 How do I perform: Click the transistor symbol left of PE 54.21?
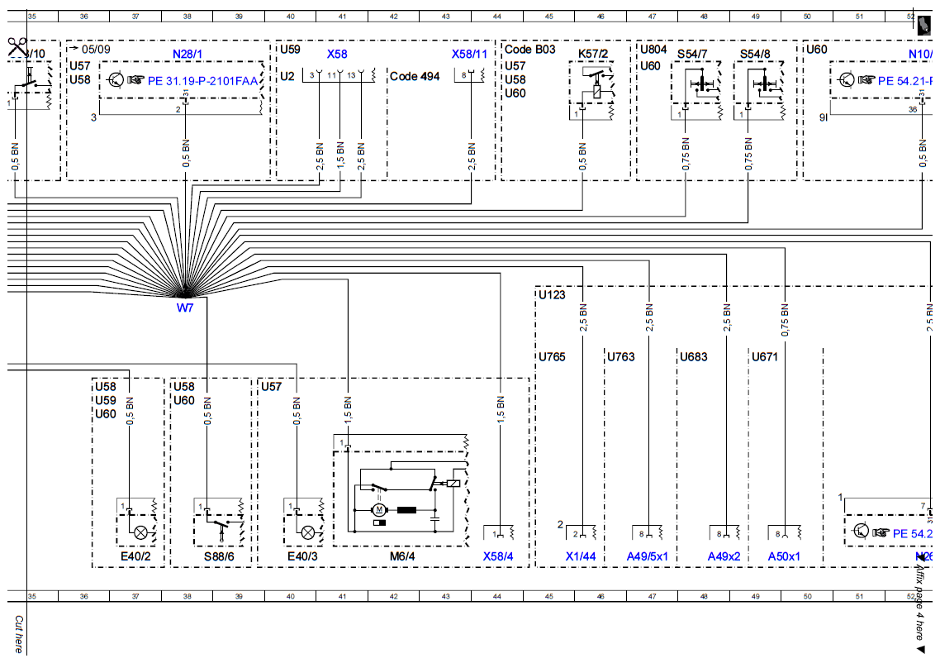[x=846, y=79]
